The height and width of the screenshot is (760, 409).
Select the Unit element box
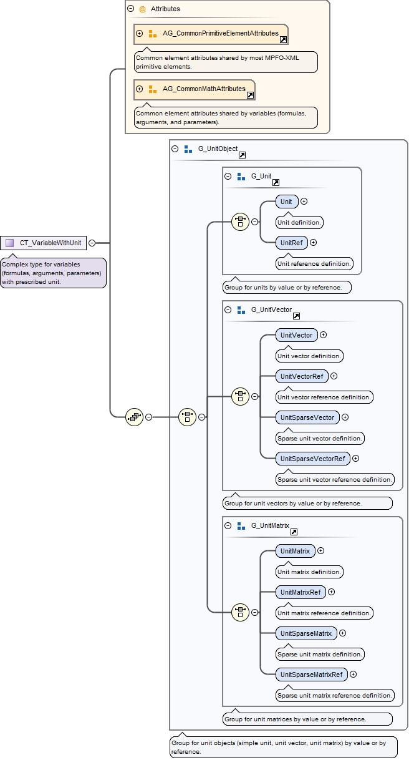(286, 202)
